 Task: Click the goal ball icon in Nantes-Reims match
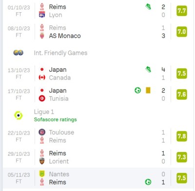pos(148,182)
